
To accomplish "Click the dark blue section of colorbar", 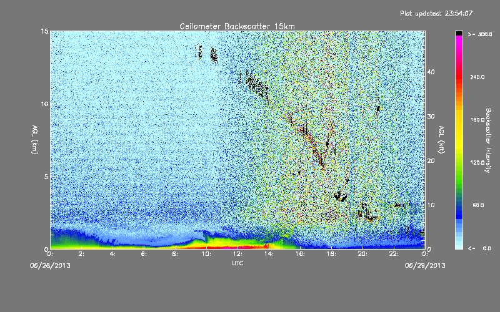I will pyautogui.click(x=459, y=212).
